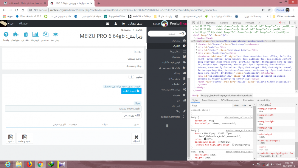Open Event Listeners tab in DevTools
The height and width of the screenshot is (168, 298).
point(209,100)
